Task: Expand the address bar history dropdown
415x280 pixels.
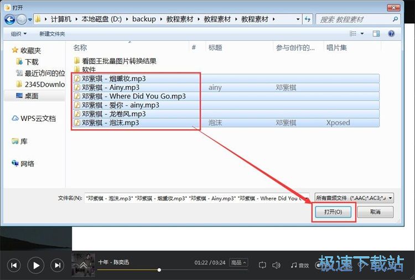Action: click(298, 19)
